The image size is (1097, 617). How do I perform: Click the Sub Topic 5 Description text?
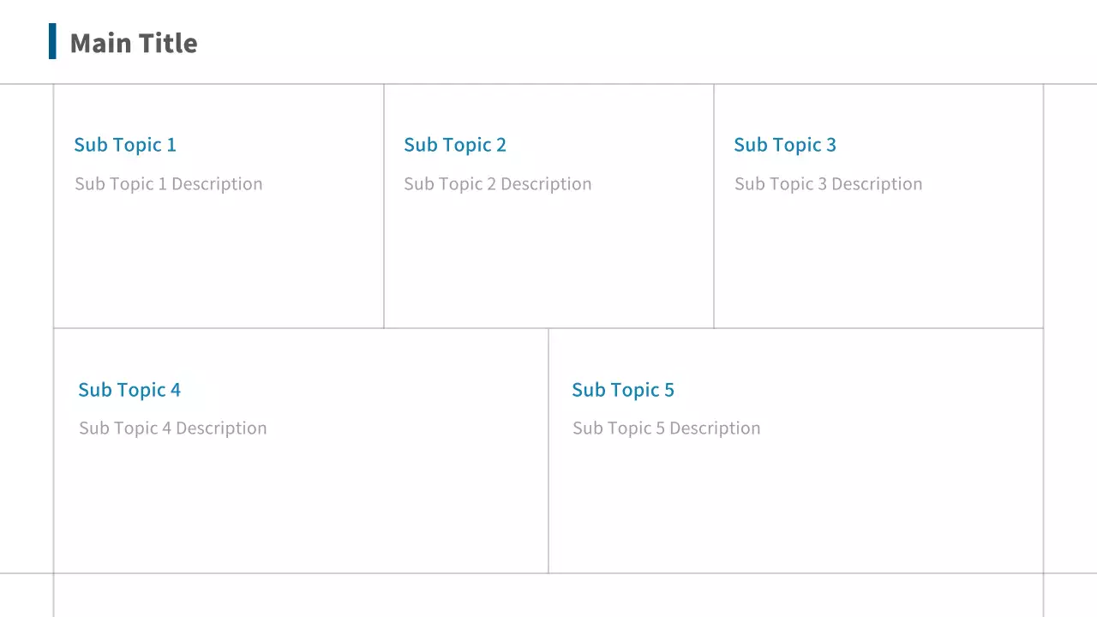667,428
